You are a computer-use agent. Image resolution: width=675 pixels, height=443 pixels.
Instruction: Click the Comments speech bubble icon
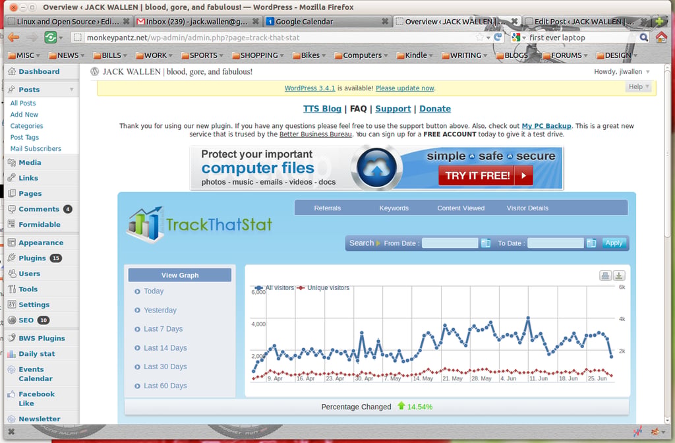pos(12,209)
